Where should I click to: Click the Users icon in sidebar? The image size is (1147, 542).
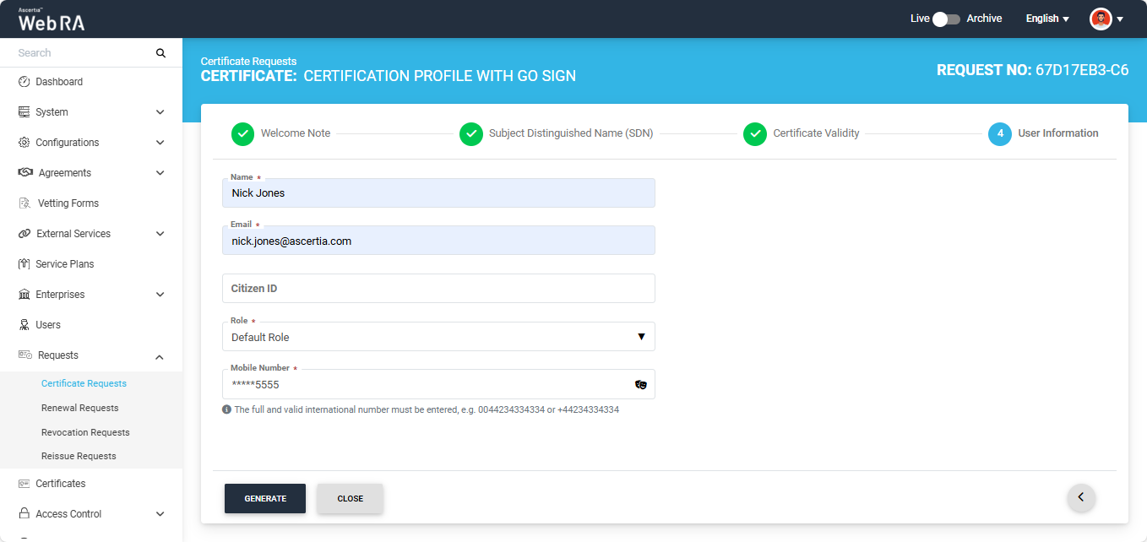(x=24, y=325)
